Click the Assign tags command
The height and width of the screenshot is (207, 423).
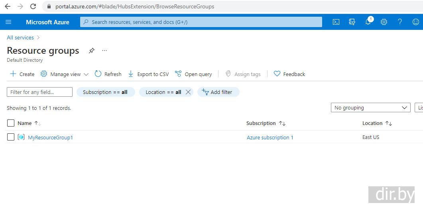(243, 74)
